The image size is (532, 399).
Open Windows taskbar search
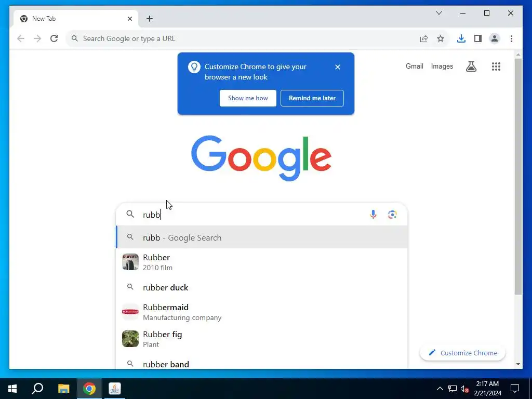point(37,389)
